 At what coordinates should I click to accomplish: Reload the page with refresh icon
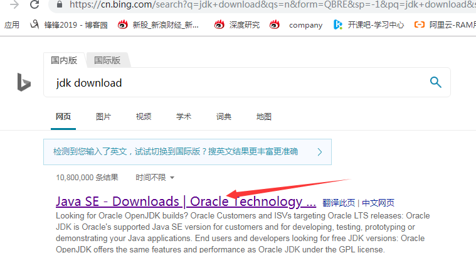[x=34, y=4]
